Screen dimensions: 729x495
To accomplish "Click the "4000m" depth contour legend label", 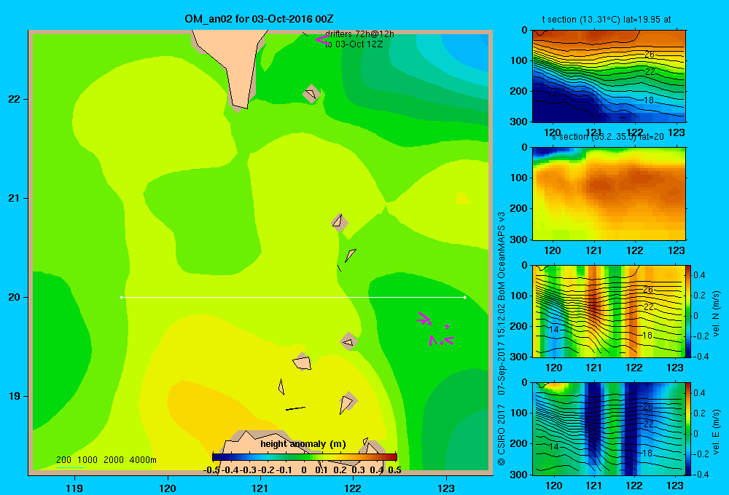I will 143,460.
